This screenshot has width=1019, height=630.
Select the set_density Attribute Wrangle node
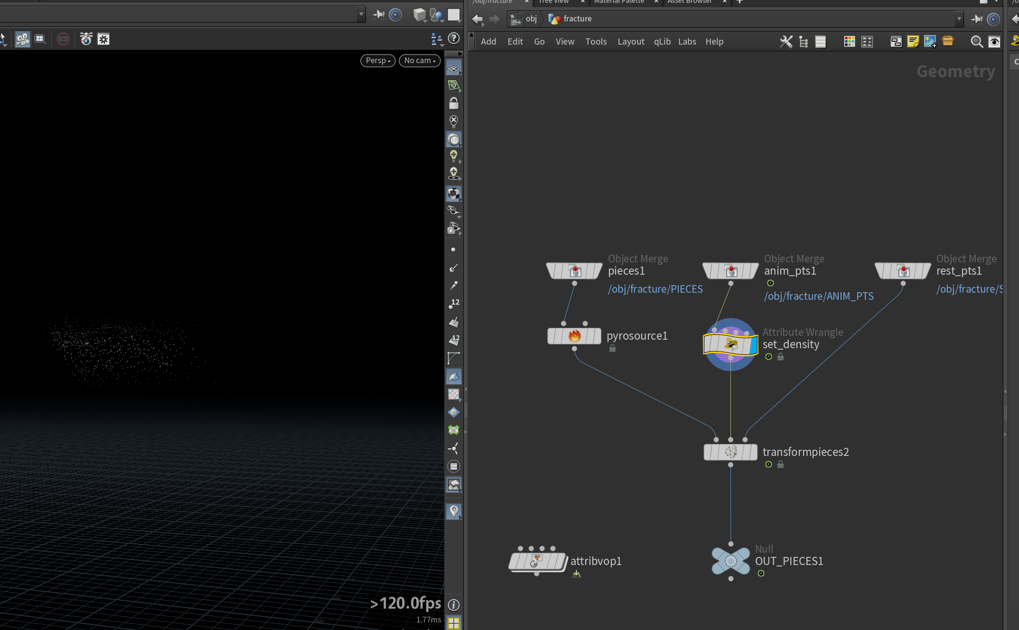click(730, 344)
